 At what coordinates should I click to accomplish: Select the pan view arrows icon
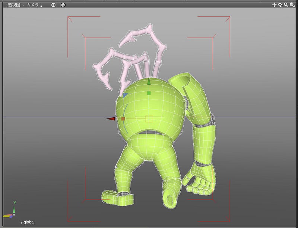point(274,5)
